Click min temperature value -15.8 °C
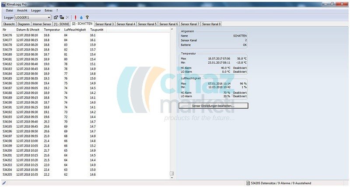Screen dimensions: 350x187 [x=241, y=62]
